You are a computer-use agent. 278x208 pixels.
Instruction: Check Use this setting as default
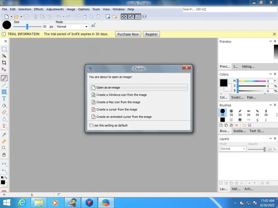click(91, 125)
